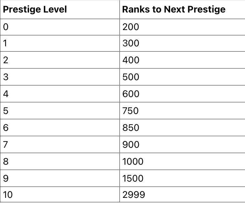Click the Ranks to Next Prestige header
The height and width of the screenshot is (206, 245).
(174, 9)
